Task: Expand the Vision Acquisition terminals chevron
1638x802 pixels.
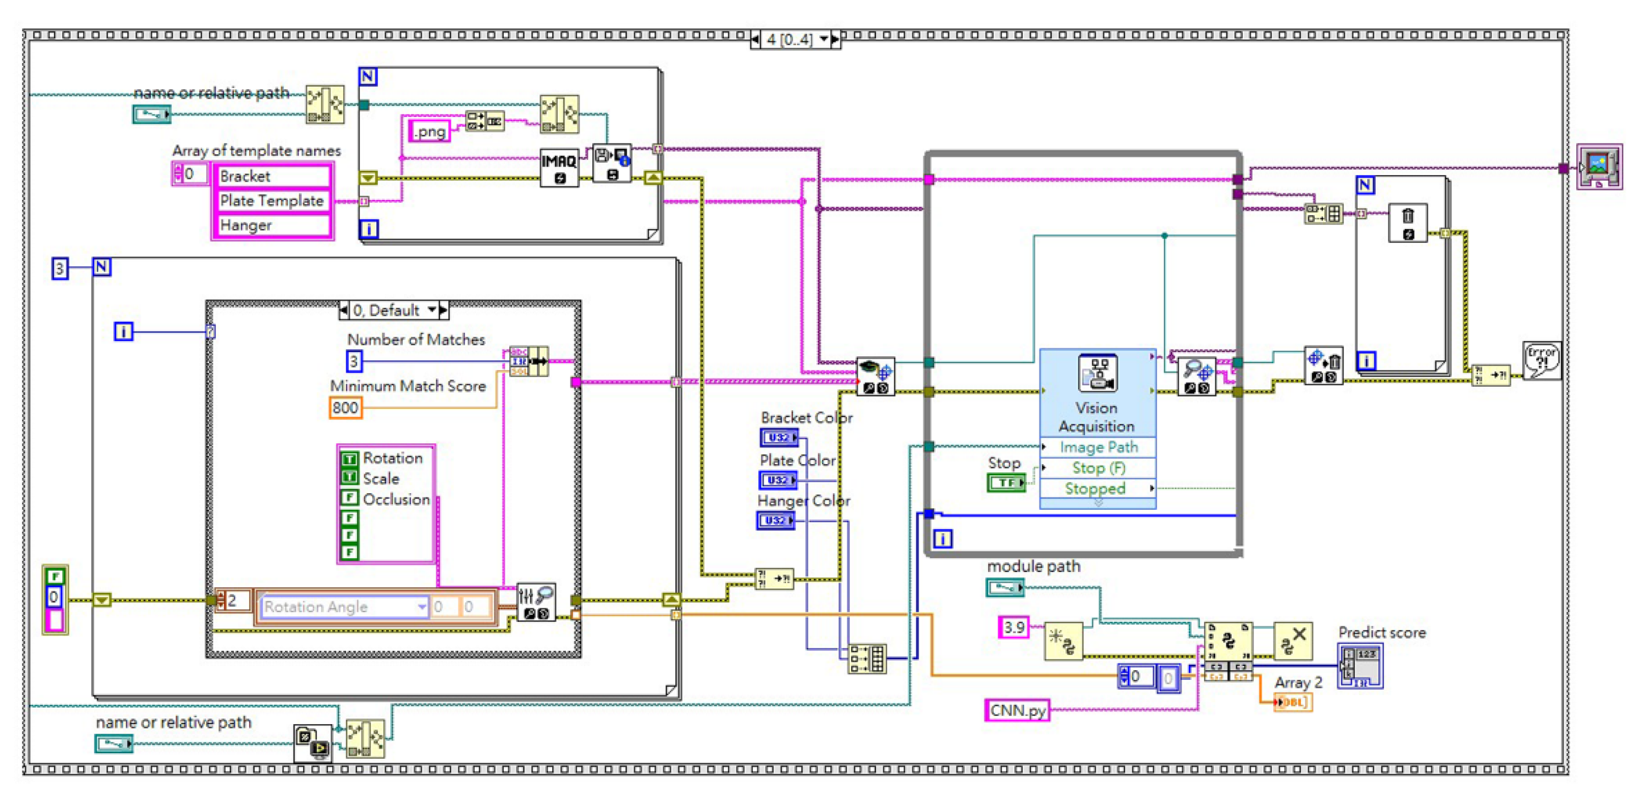Action: [x=1098, y=503]
